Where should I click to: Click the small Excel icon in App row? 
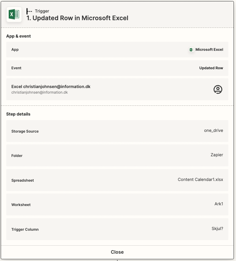coord(191,50)
